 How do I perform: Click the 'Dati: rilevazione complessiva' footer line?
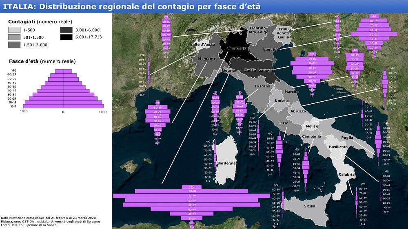point(49,218)
